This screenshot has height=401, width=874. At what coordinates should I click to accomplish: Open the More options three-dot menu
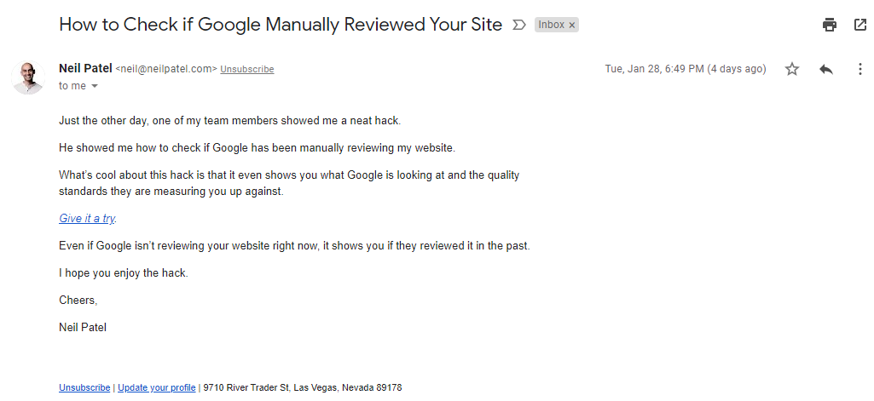coord(860,69)
